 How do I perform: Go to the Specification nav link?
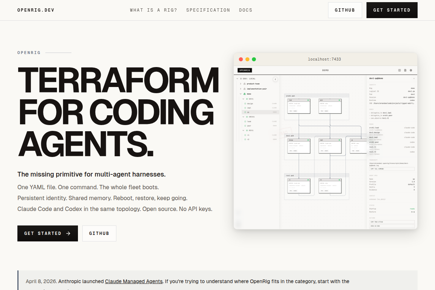pos(208,10)
